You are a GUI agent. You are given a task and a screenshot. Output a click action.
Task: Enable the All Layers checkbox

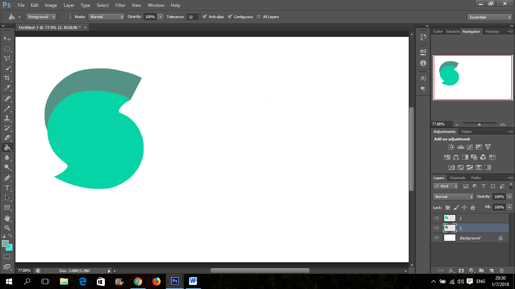click(259, 17)
